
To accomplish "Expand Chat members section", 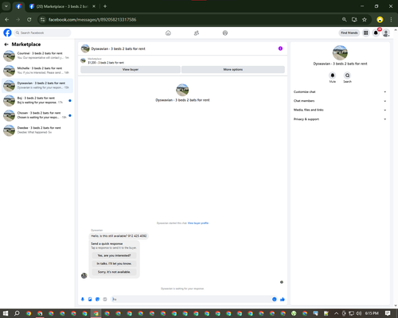I will 340,101.
